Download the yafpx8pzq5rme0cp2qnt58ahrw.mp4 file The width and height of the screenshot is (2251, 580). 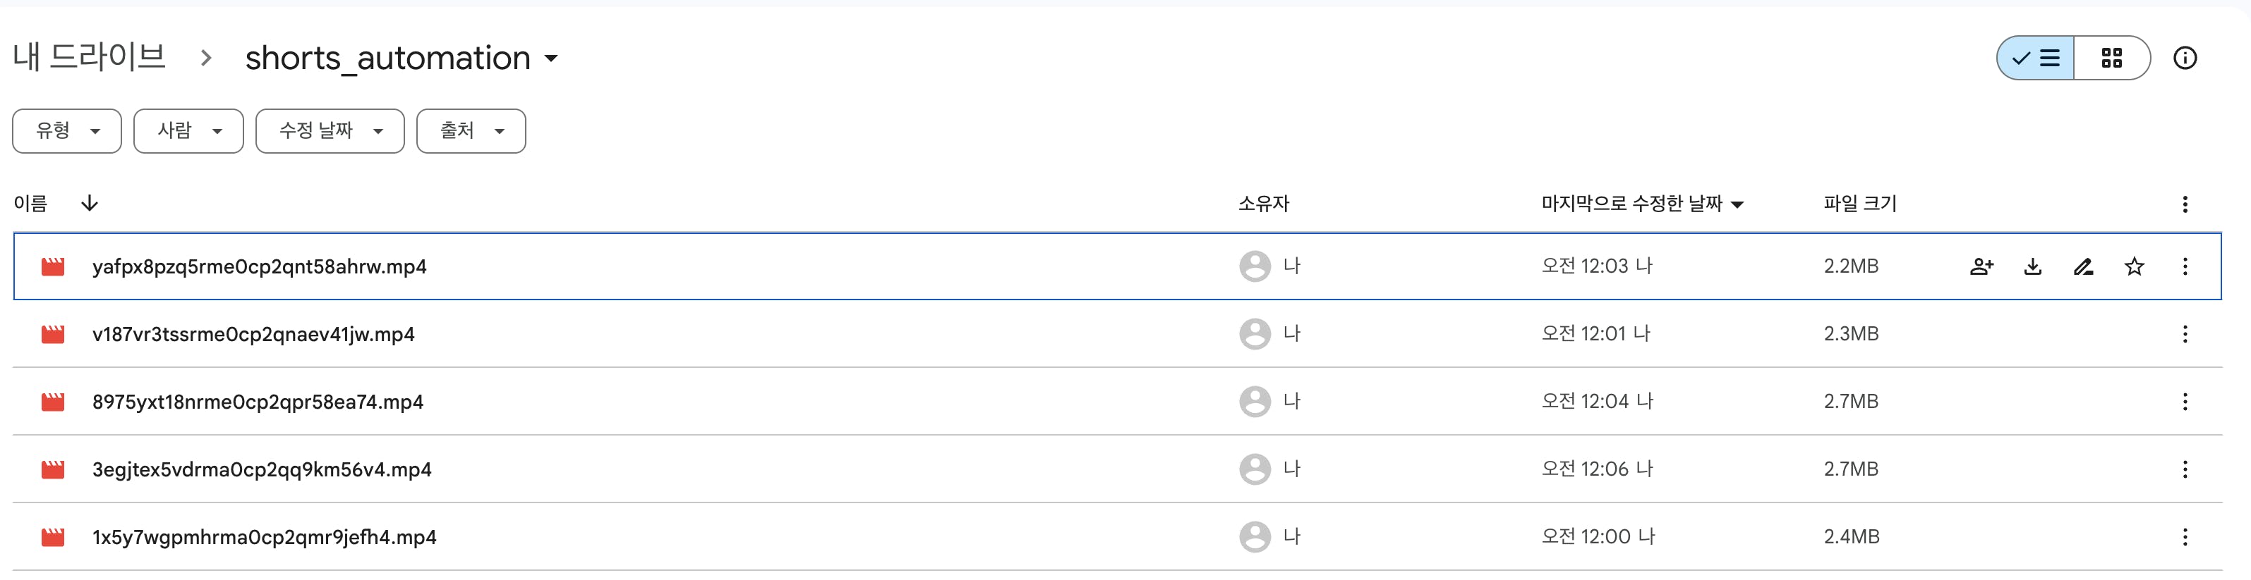pyautogui.click(x=2032, y=266)
